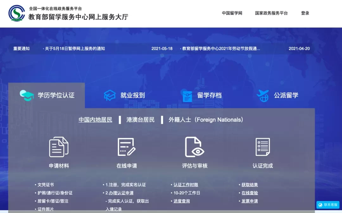The width and height of the screenshot is (342, 213).
Task: Click the 认证完成 step label
Action: pyautogui.click(x=263, y=166)
